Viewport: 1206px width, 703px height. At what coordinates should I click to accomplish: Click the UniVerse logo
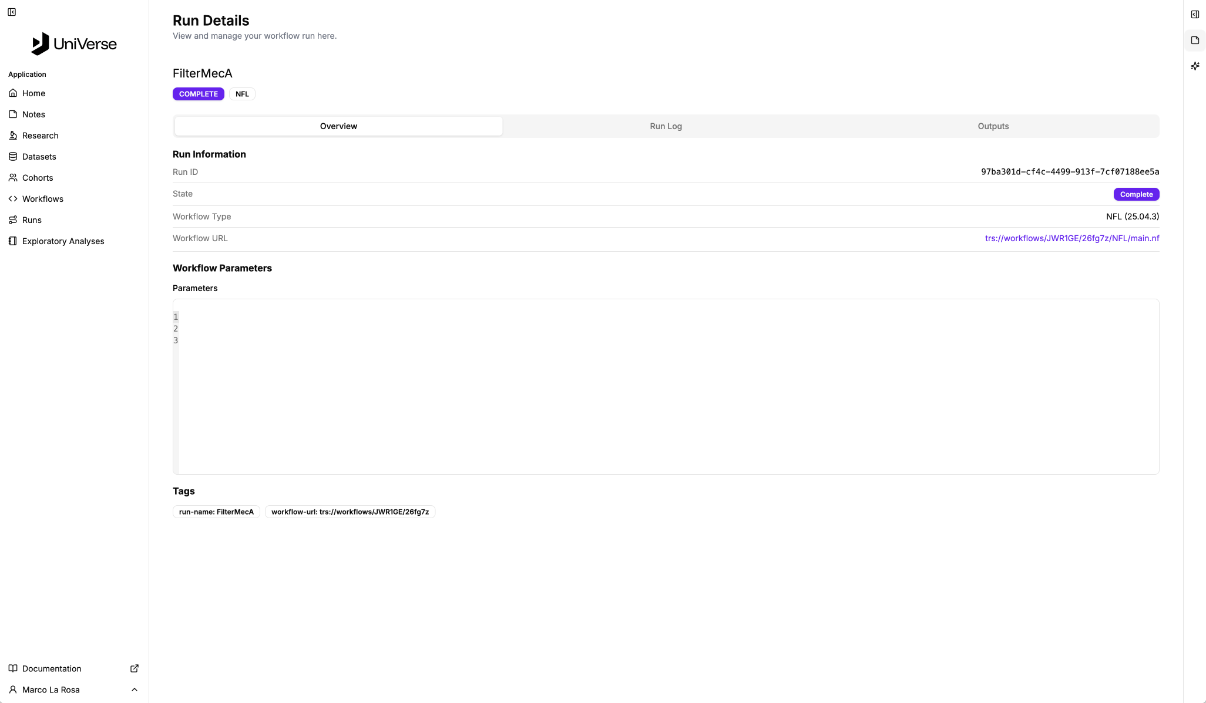74,44
